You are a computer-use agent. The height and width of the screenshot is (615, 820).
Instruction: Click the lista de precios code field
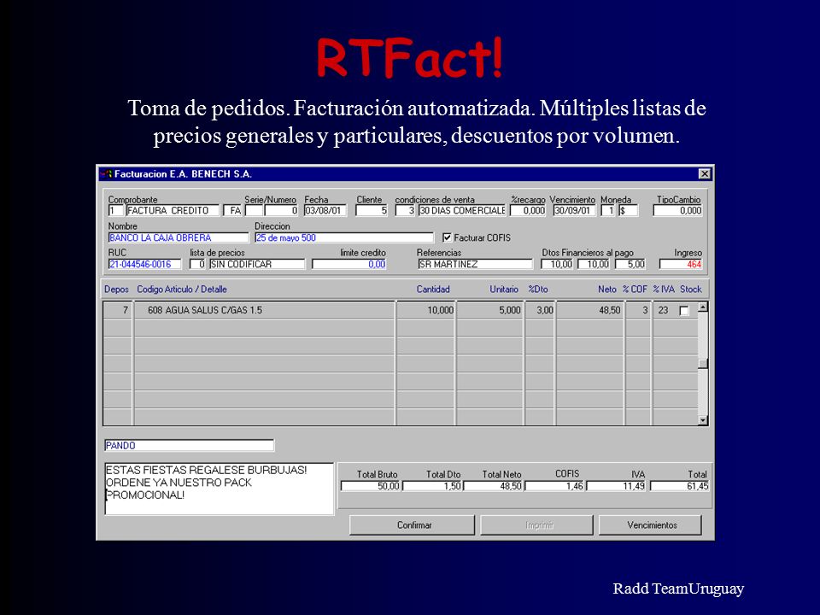coord(197,264)
